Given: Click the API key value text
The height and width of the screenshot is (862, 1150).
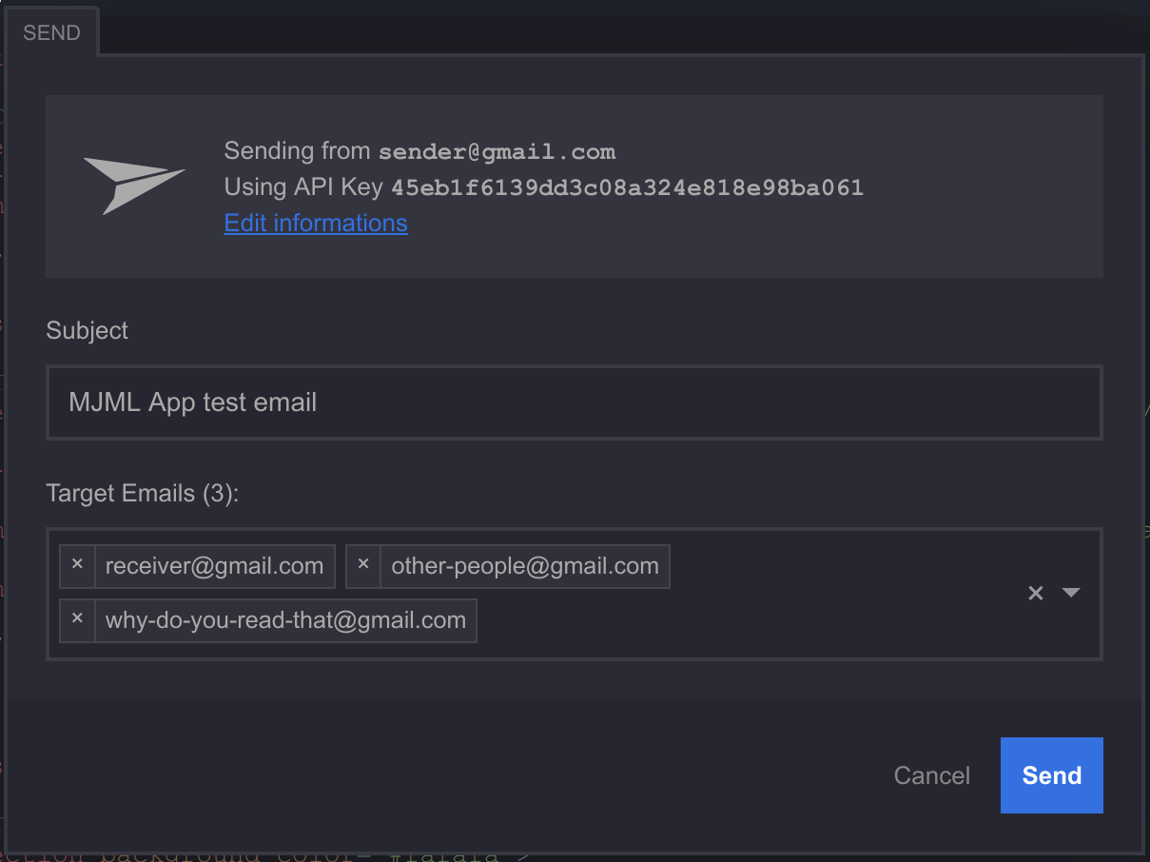Looking at the screenshot, I should point(628,187).
